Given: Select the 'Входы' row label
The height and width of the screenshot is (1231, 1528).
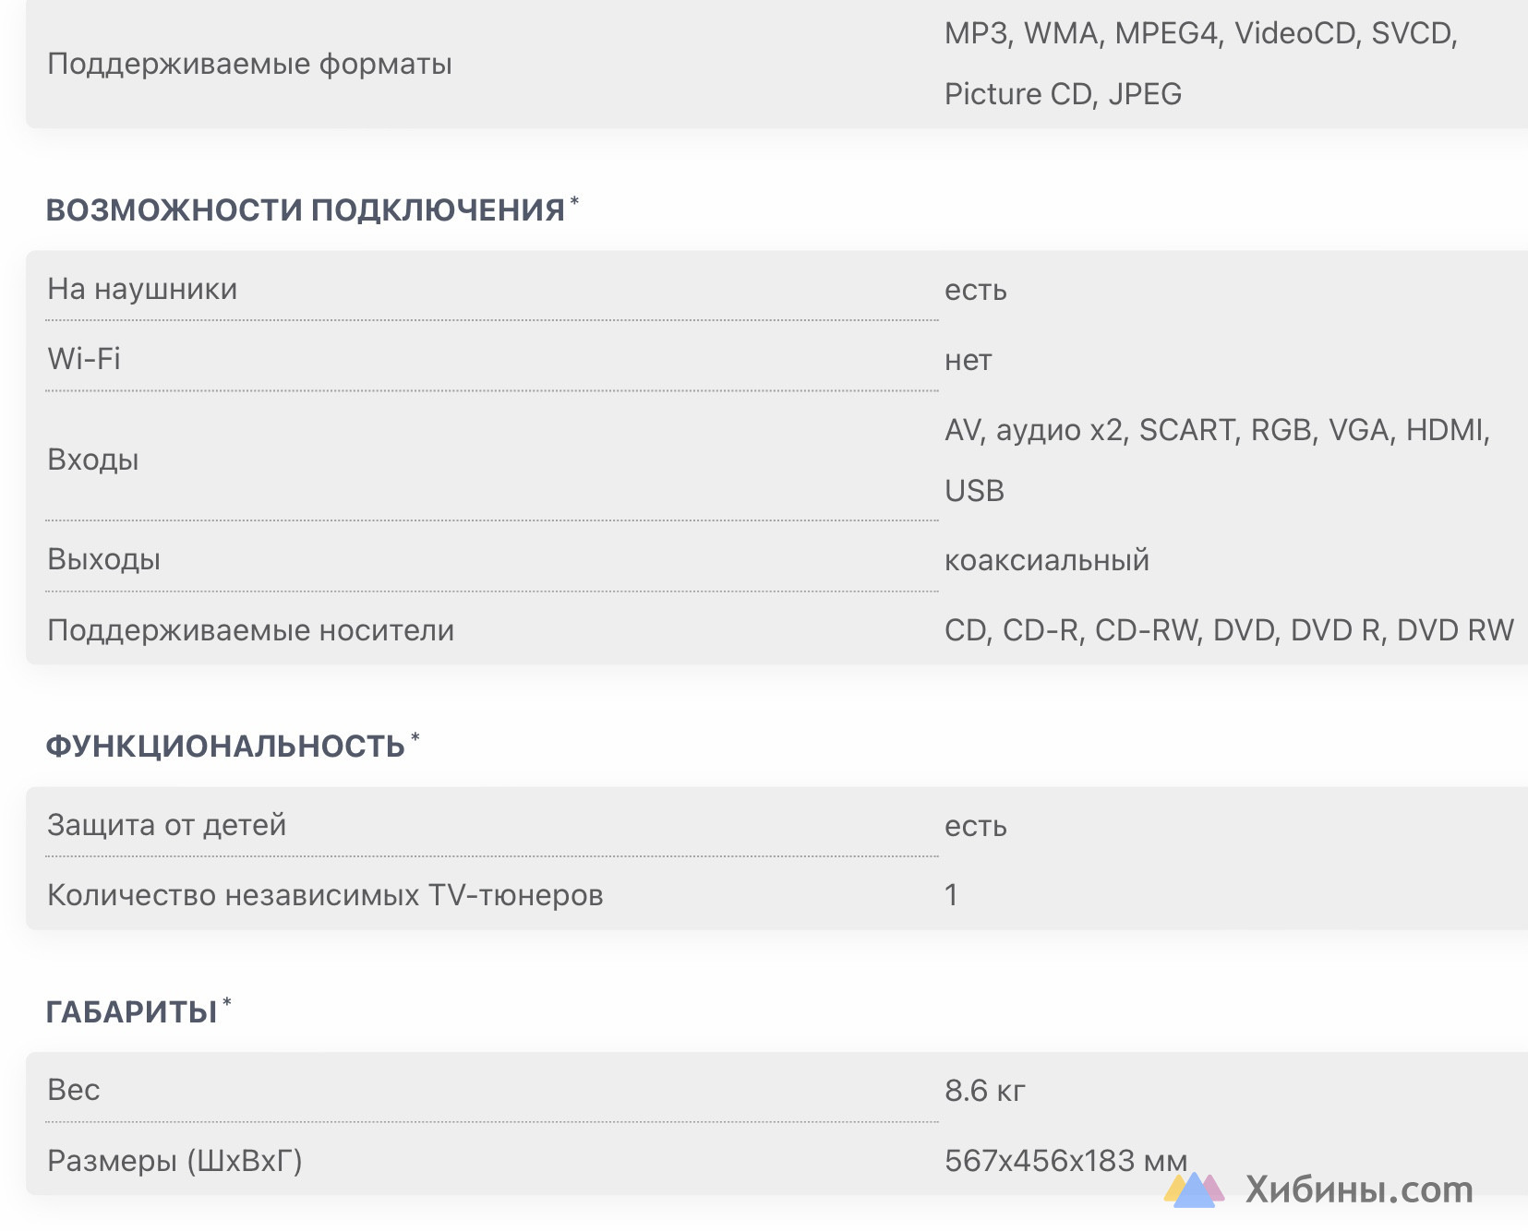Looking at the screenshot, I should coord(93,460).
